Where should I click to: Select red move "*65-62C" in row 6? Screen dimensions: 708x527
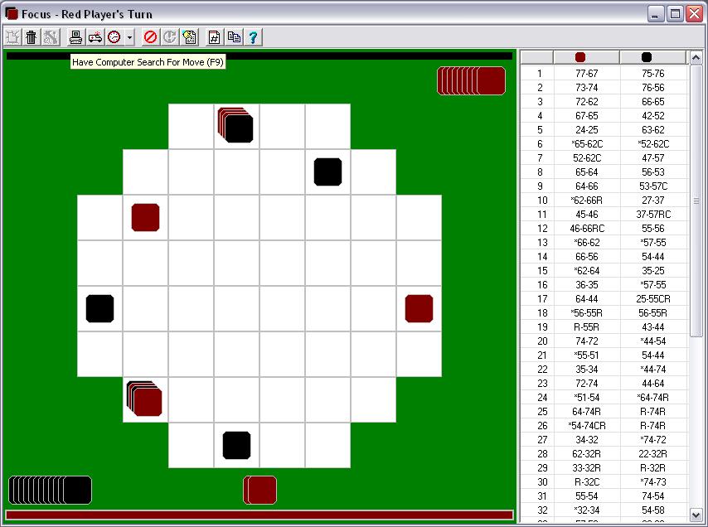(586, 144)
